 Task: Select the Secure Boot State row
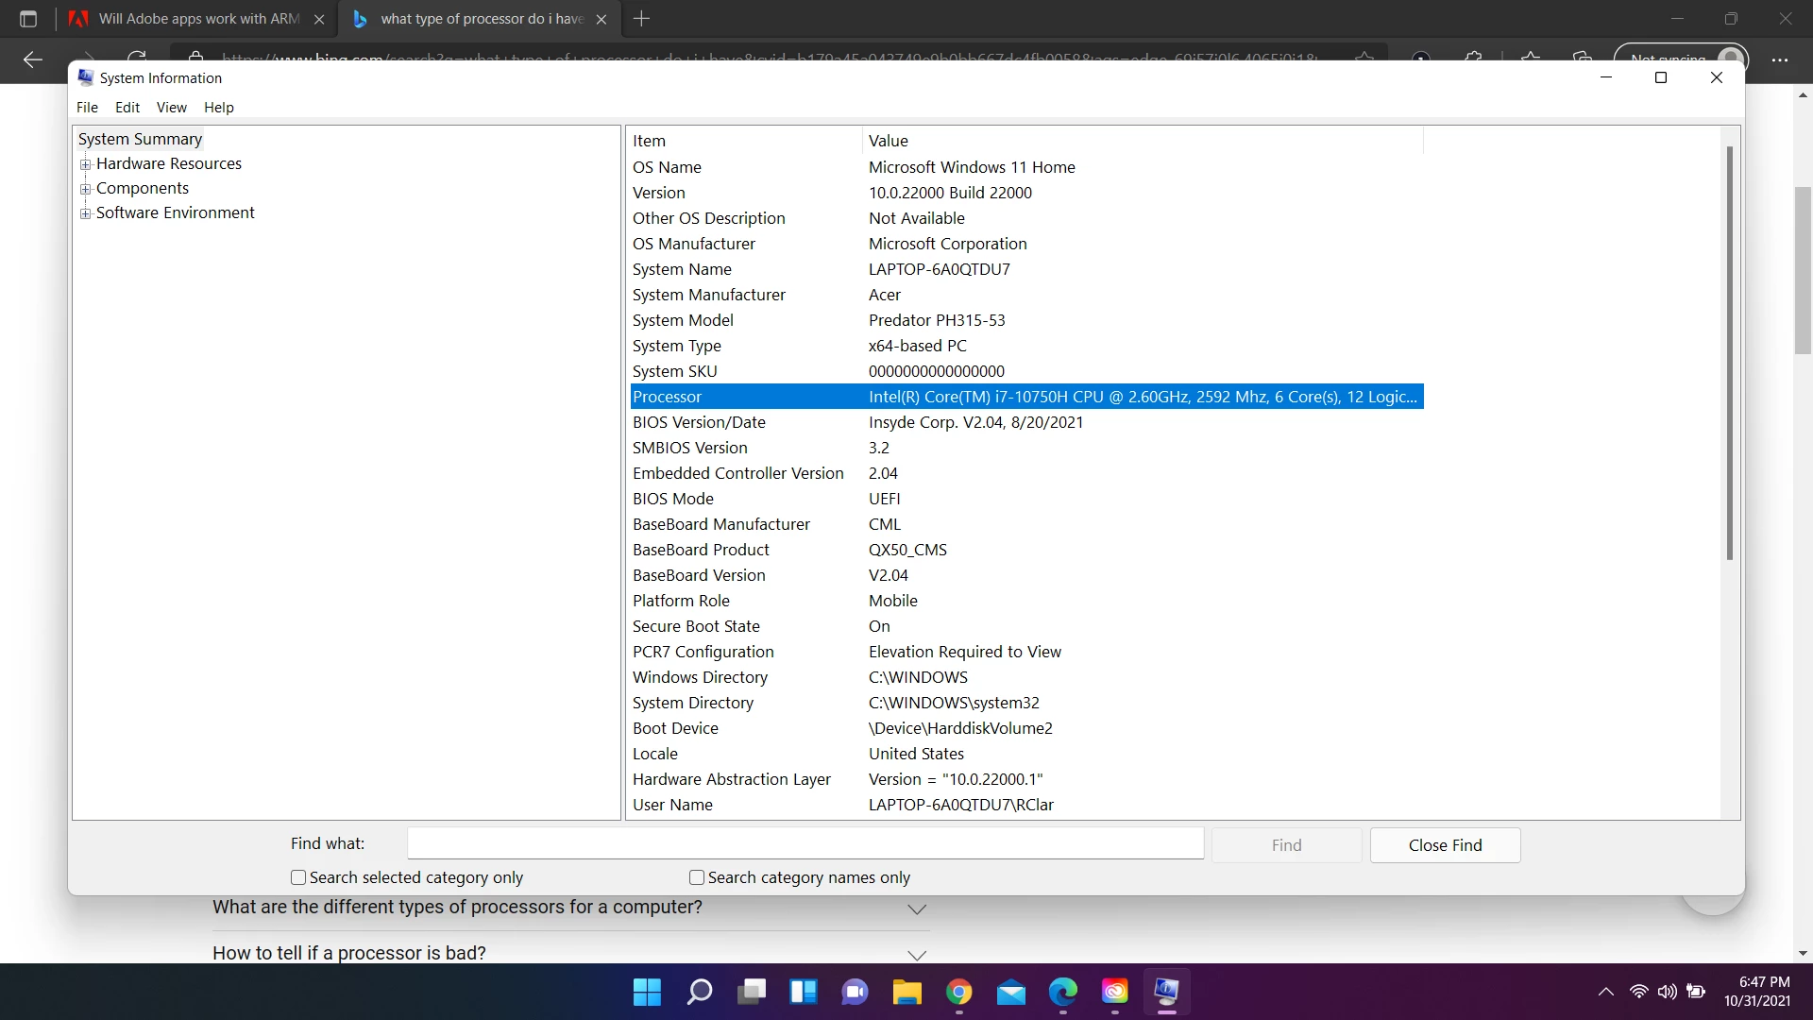pyautogui.click(x=1026, y=626)
